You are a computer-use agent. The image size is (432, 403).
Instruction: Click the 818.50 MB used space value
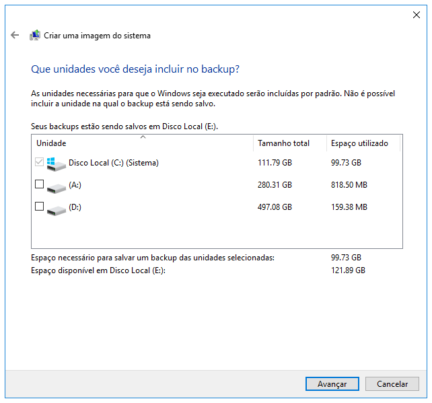point(349,185)
